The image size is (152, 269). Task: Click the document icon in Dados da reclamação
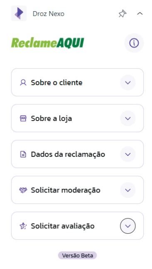click(23, 154)
